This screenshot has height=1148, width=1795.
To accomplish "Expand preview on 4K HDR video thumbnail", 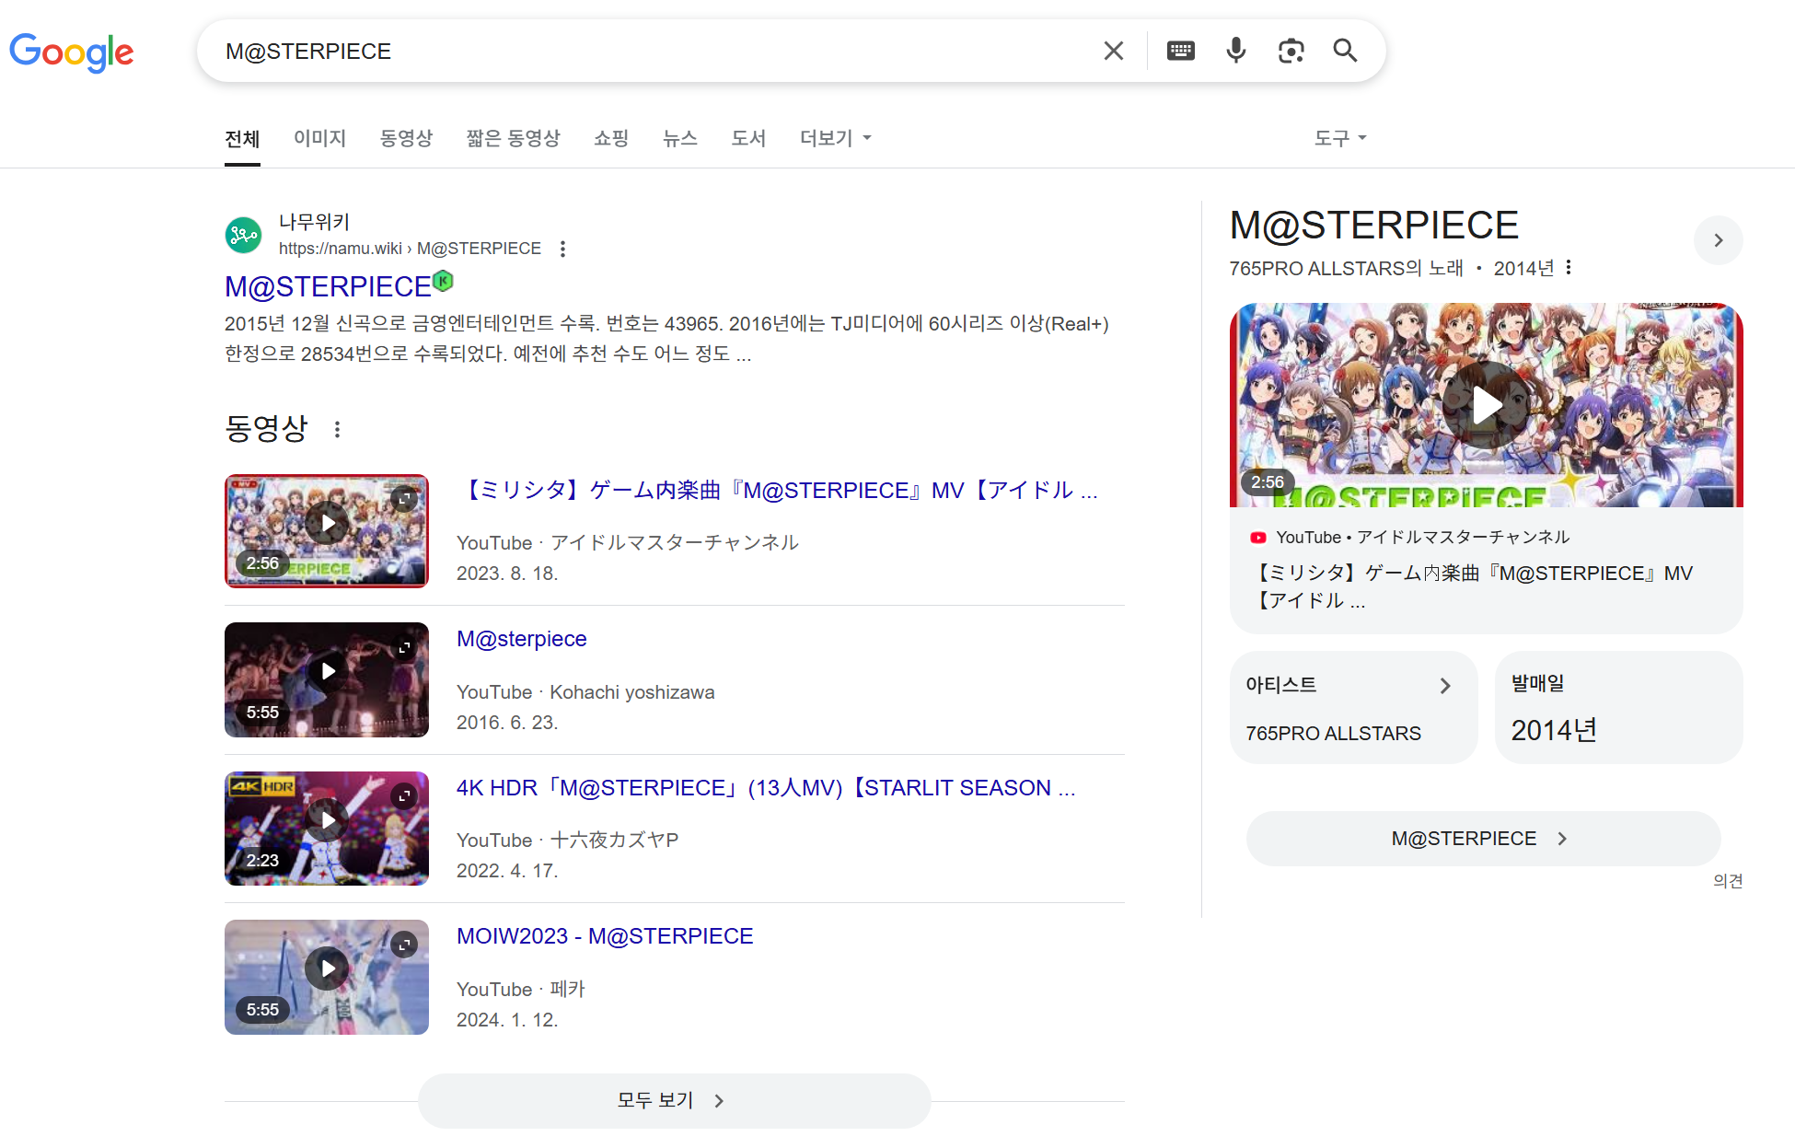I will pos(404,796).
